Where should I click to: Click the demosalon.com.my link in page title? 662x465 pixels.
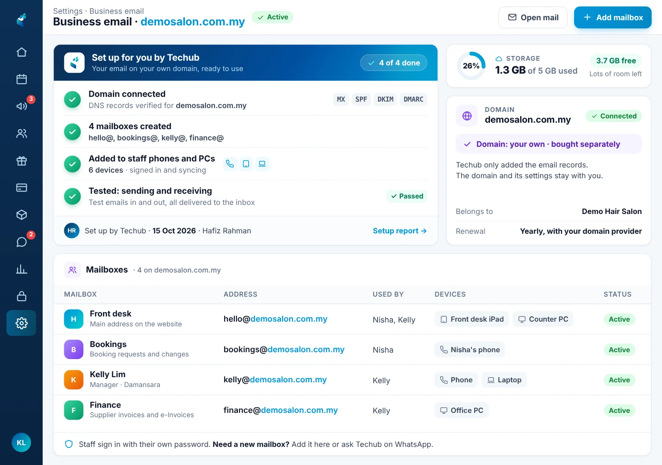click(193, 22)
